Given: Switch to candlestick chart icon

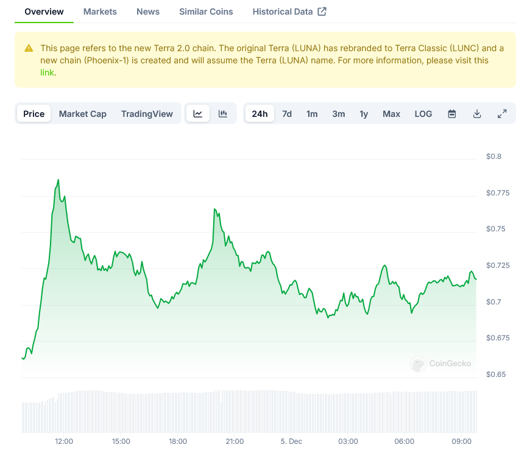Looking at the screenshot, I should tap(223, 114).
